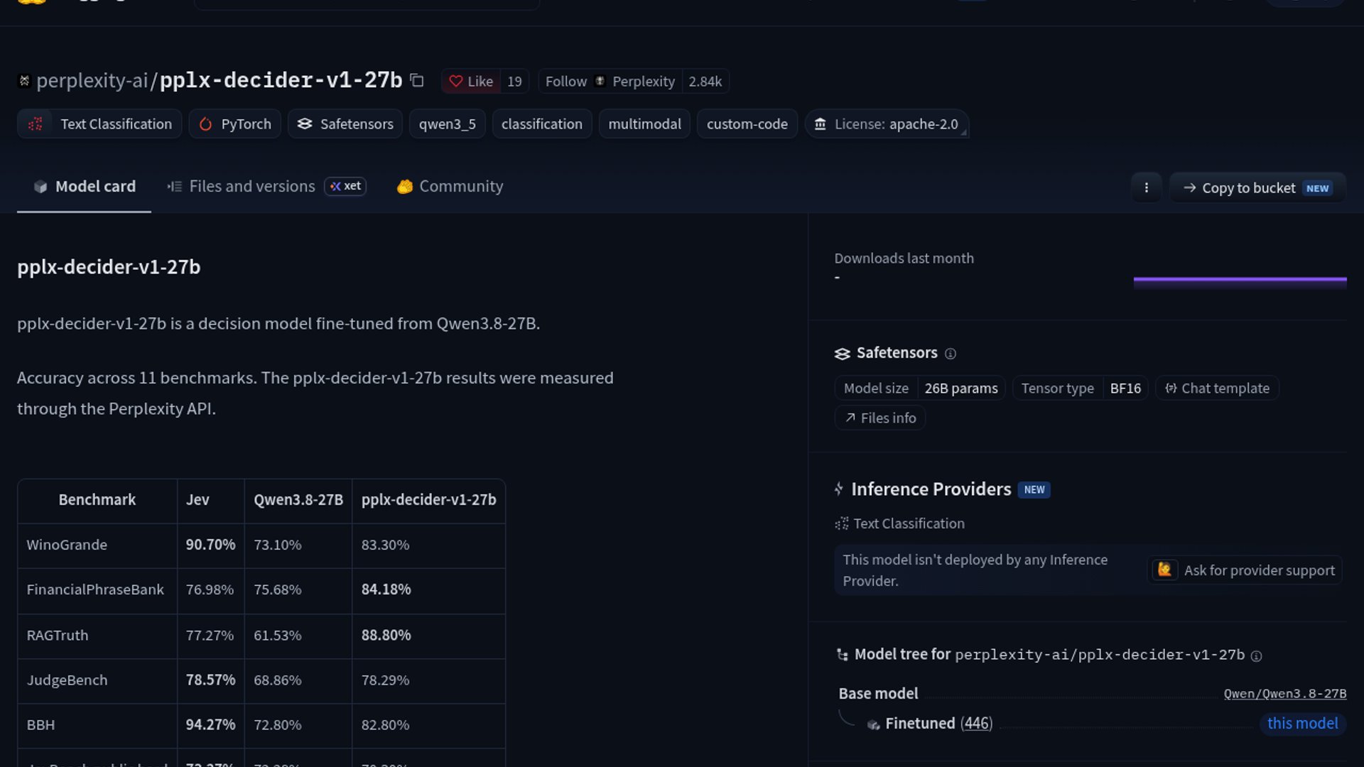This screenshot has height=767, width=1364.
Task: Click the Safetensors section icon
Action: coord(842,354)
